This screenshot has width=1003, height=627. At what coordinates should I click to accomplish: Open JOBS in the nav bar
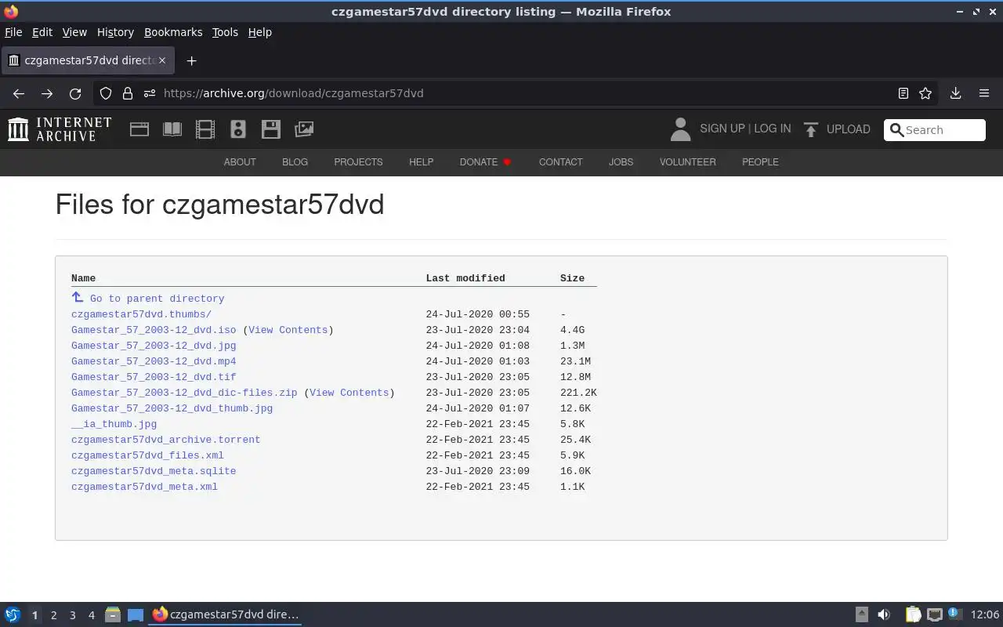(621, 162)
